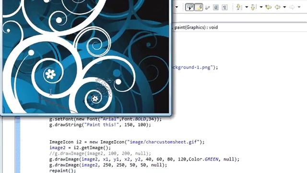Click the g.drawImage(image2, 250, 250 line
Viewport: 307px width, 173px height.
[x=108, y=165]
